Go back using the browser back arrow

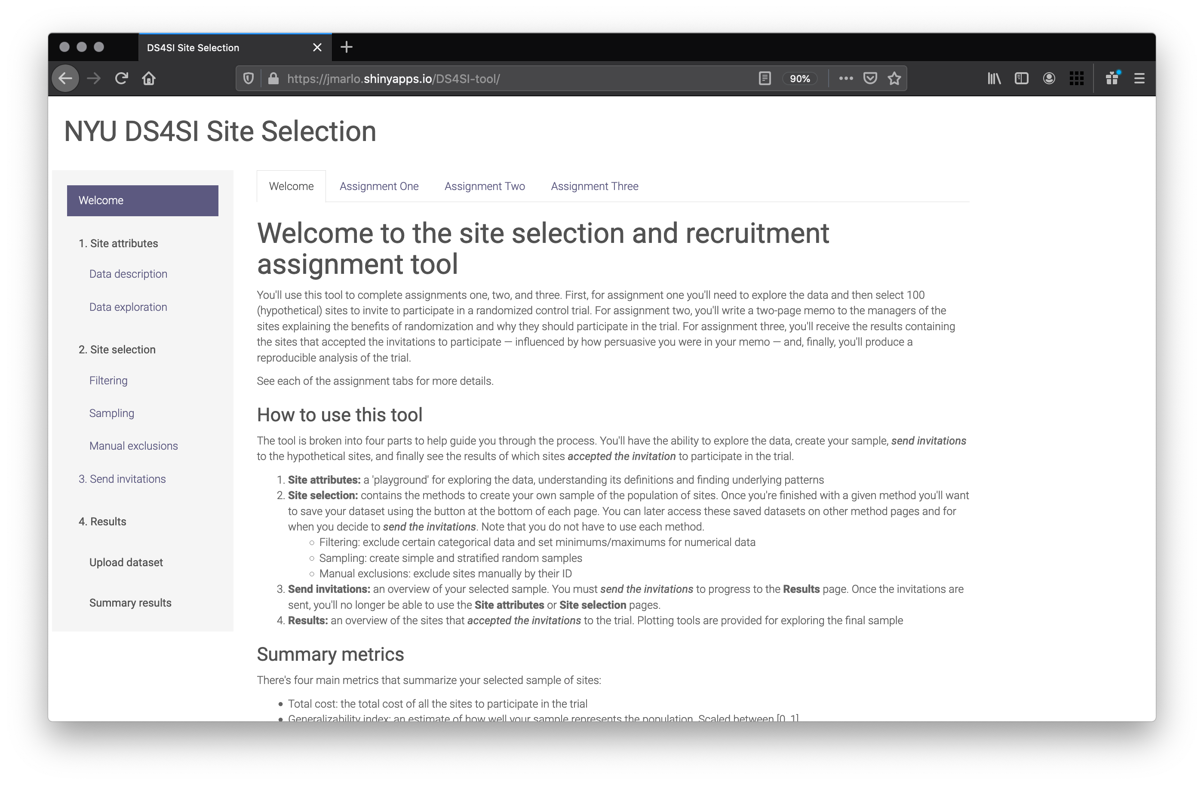pos(65,78)
